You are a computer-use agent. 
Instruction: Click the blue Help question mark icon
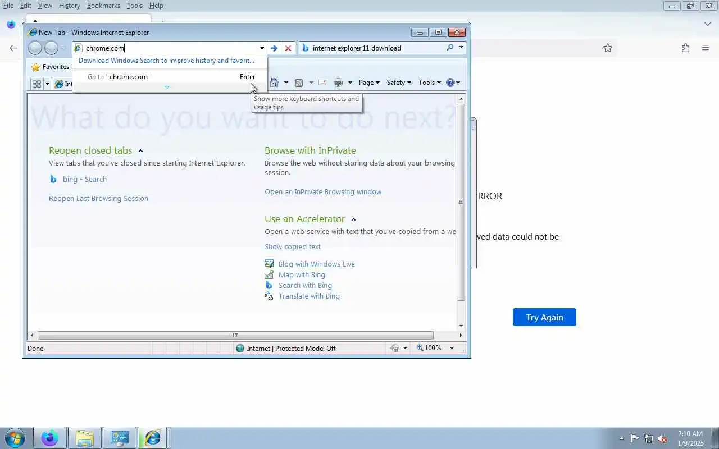(450, 83)
